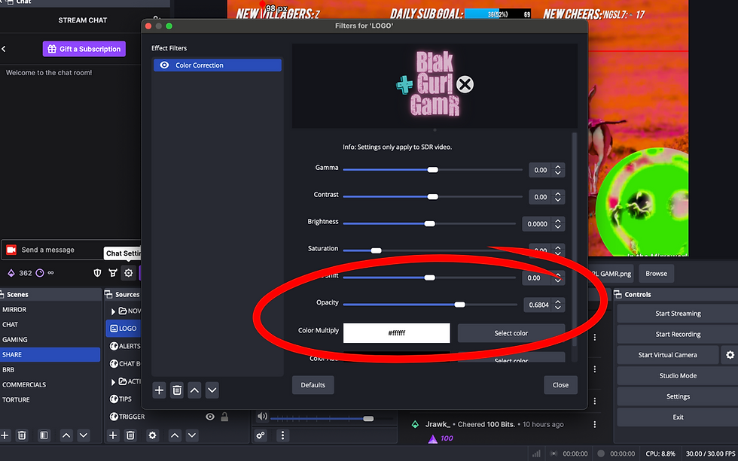Click the shield moderator tools icon
Viewport: 738px width, 461px height.
[97, 273]
